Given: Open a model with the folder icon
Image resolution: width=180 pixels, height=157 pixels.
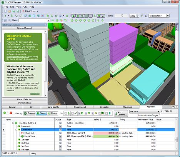Looking at the screenshot, I should pyautogui.click(x=9, y=11).
